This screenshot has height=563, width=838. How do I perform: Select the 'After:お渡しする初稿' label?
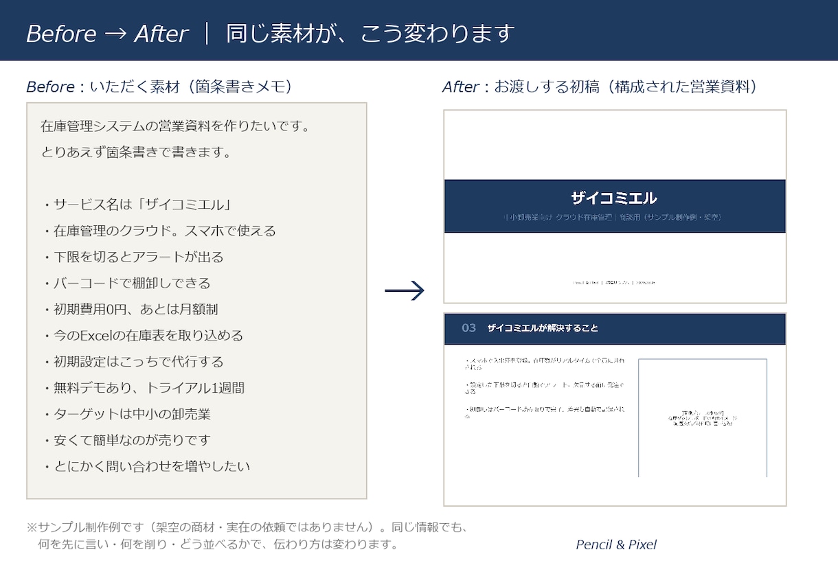click(x=600, y=87)
